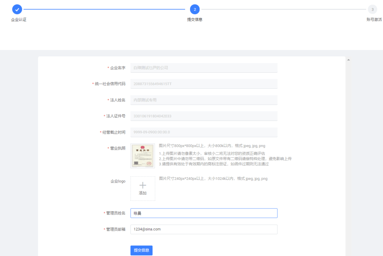Open the 经营截止时间 date field
Image resolution: width=383 pixels, height=256 pixels.
[204, 132]
